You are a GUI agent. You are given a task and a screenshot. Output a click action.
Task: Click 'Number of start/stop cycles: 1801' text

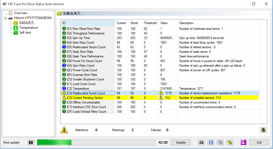(x=201, y=43)
